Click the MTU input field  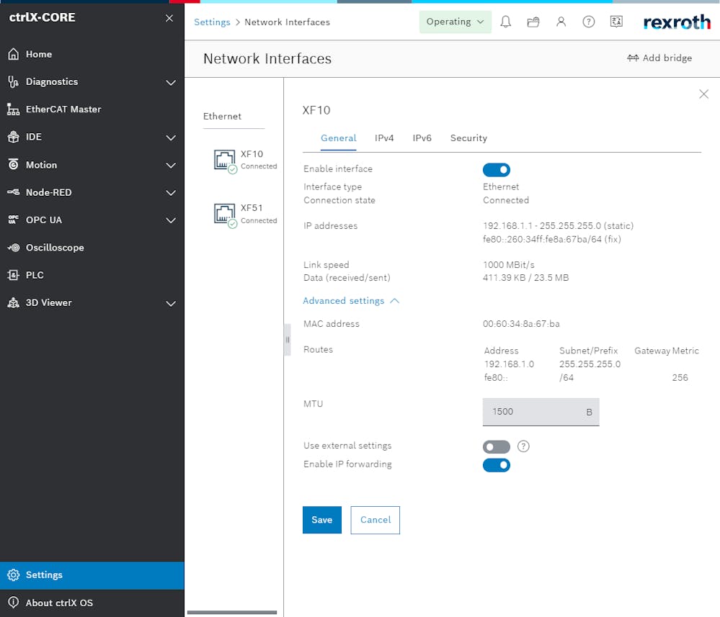(x=541, y=412)
